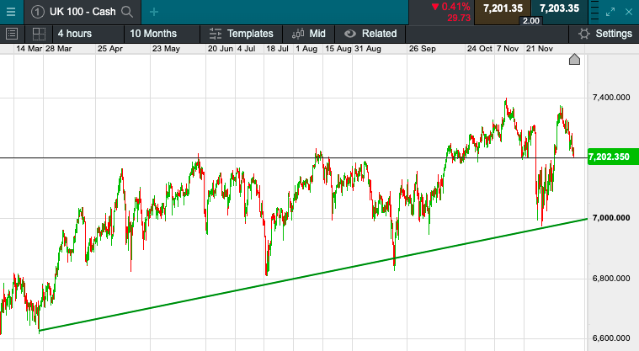Open the 10 Months range dropdown

tap(162, 34)
